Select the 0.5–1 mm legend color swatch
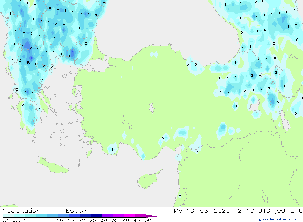Screen dimensions: 303x222 (19, 216)
